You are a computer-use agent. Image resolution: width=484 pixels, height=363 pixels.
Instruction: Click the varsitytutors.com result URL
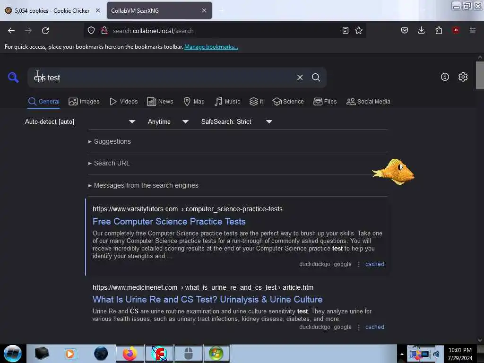coord(187,209)
